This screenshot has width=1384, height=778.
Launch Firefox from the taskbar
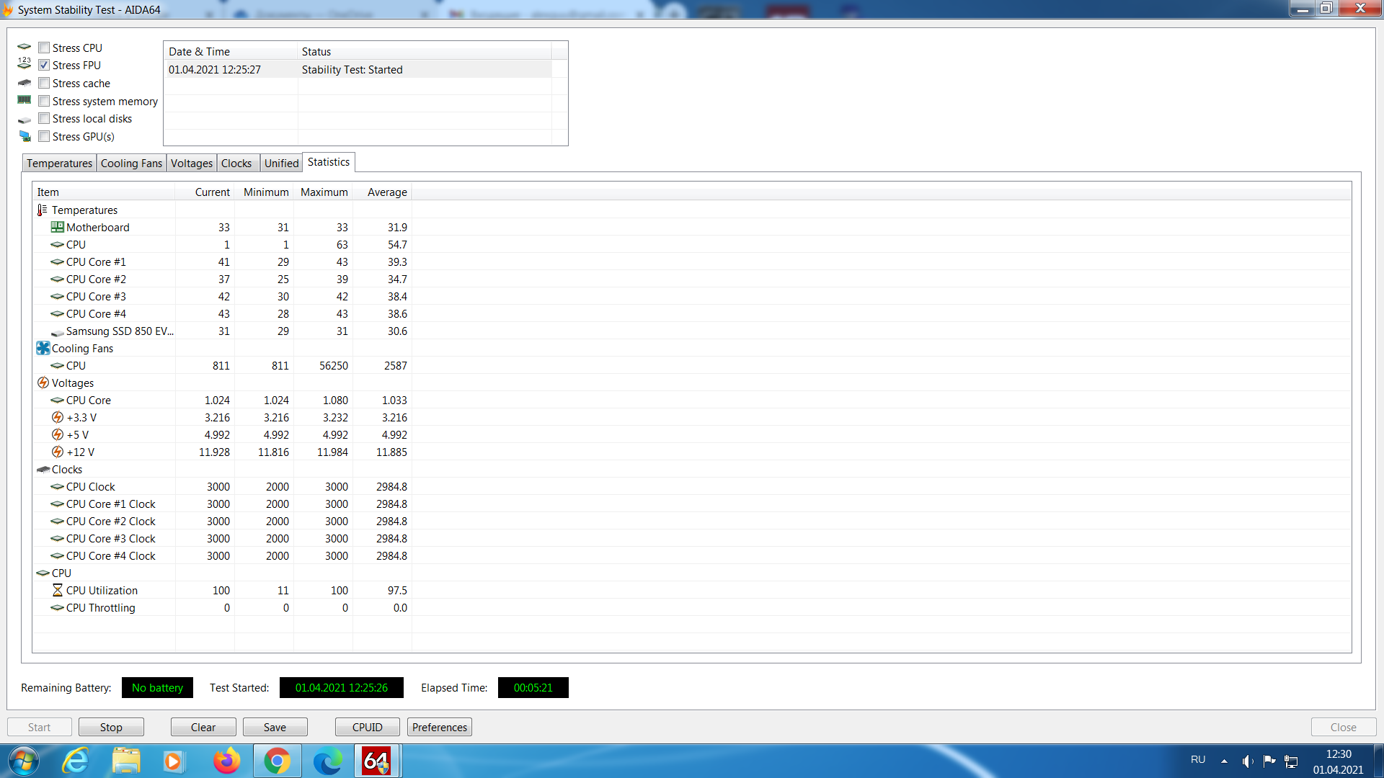pos(226,761)
